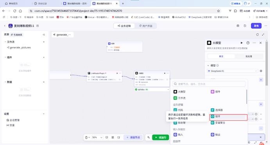The image size is (270, 145).
Task: Open model settings icon beside DeepSeek-R1
Action: click(x=261, y=71)
